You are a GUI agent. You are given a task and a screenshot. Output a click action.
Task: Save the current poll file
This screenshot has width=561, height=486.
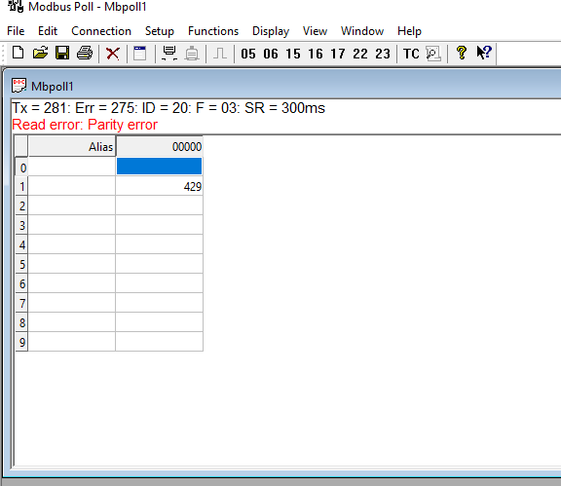pos(62,54)
